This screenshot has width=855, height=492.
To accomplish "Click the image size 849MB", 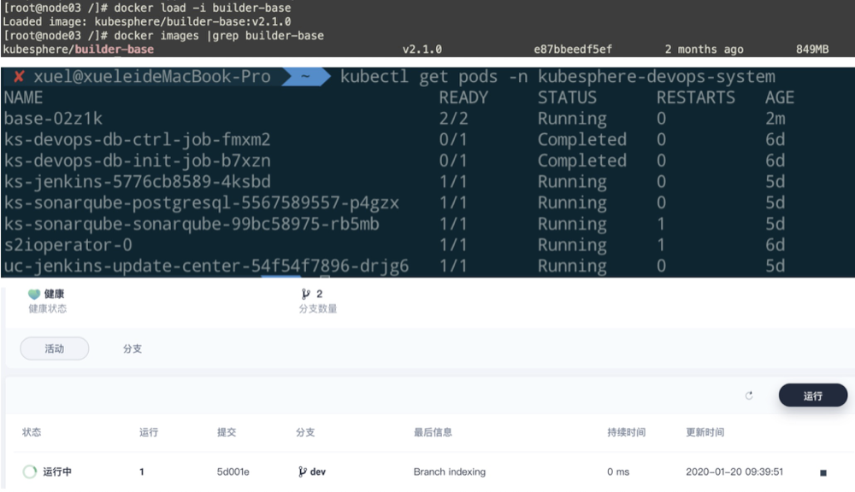I will (x=812, y=50).
